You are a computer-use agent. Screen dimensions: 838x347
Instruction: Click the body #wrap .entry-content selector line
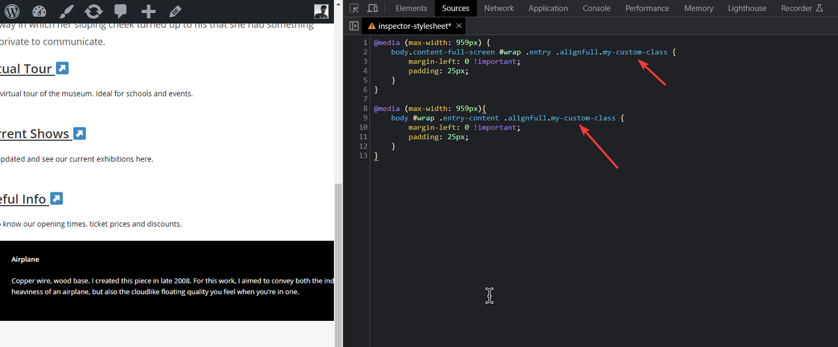tap(507, 118)
